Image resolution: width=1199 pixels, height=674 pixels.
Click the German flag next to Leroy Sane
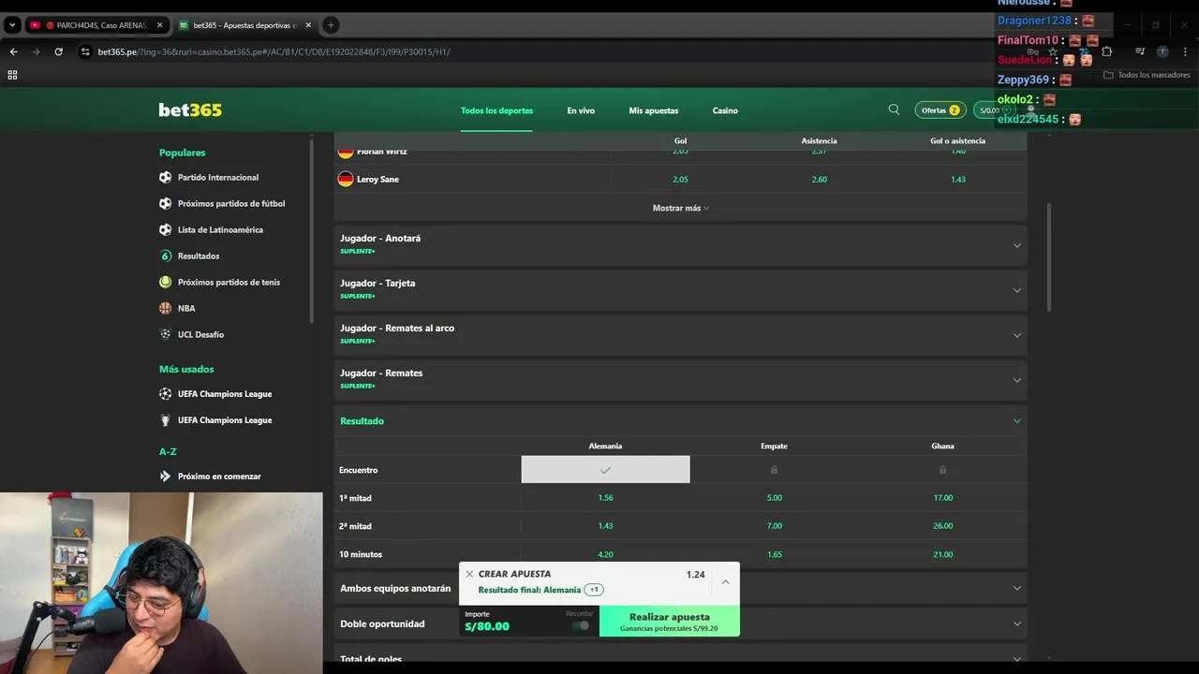point(346,179)
